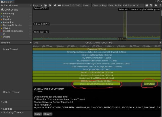Toggle the Physics category color box
This screenshot has width=162, height=117.
[x=2, y=19]
